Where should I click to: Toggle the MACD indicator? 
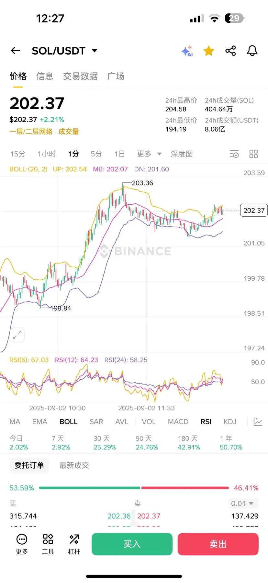[178, 422]
